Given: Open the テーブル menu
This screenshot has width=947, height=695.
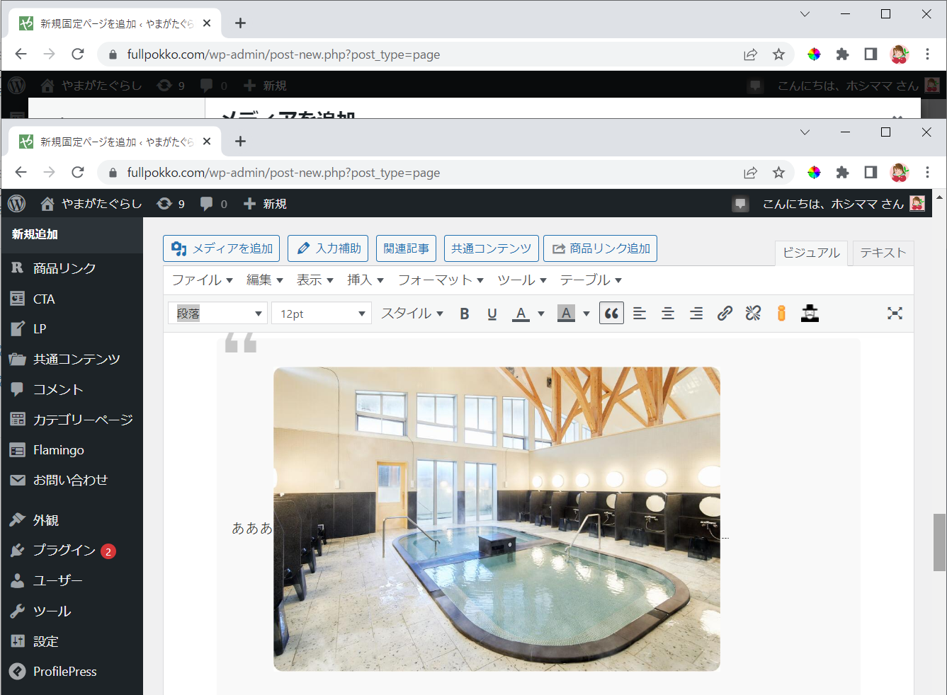Looking at the screenshot, I should 591,280.
